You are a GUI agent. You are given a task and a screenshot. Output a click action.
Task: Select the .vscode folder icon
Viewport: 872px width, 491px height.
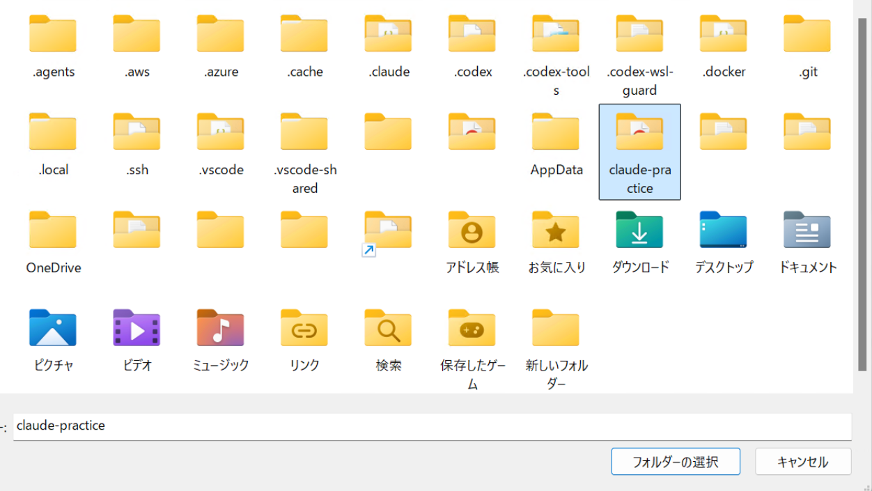221,132
